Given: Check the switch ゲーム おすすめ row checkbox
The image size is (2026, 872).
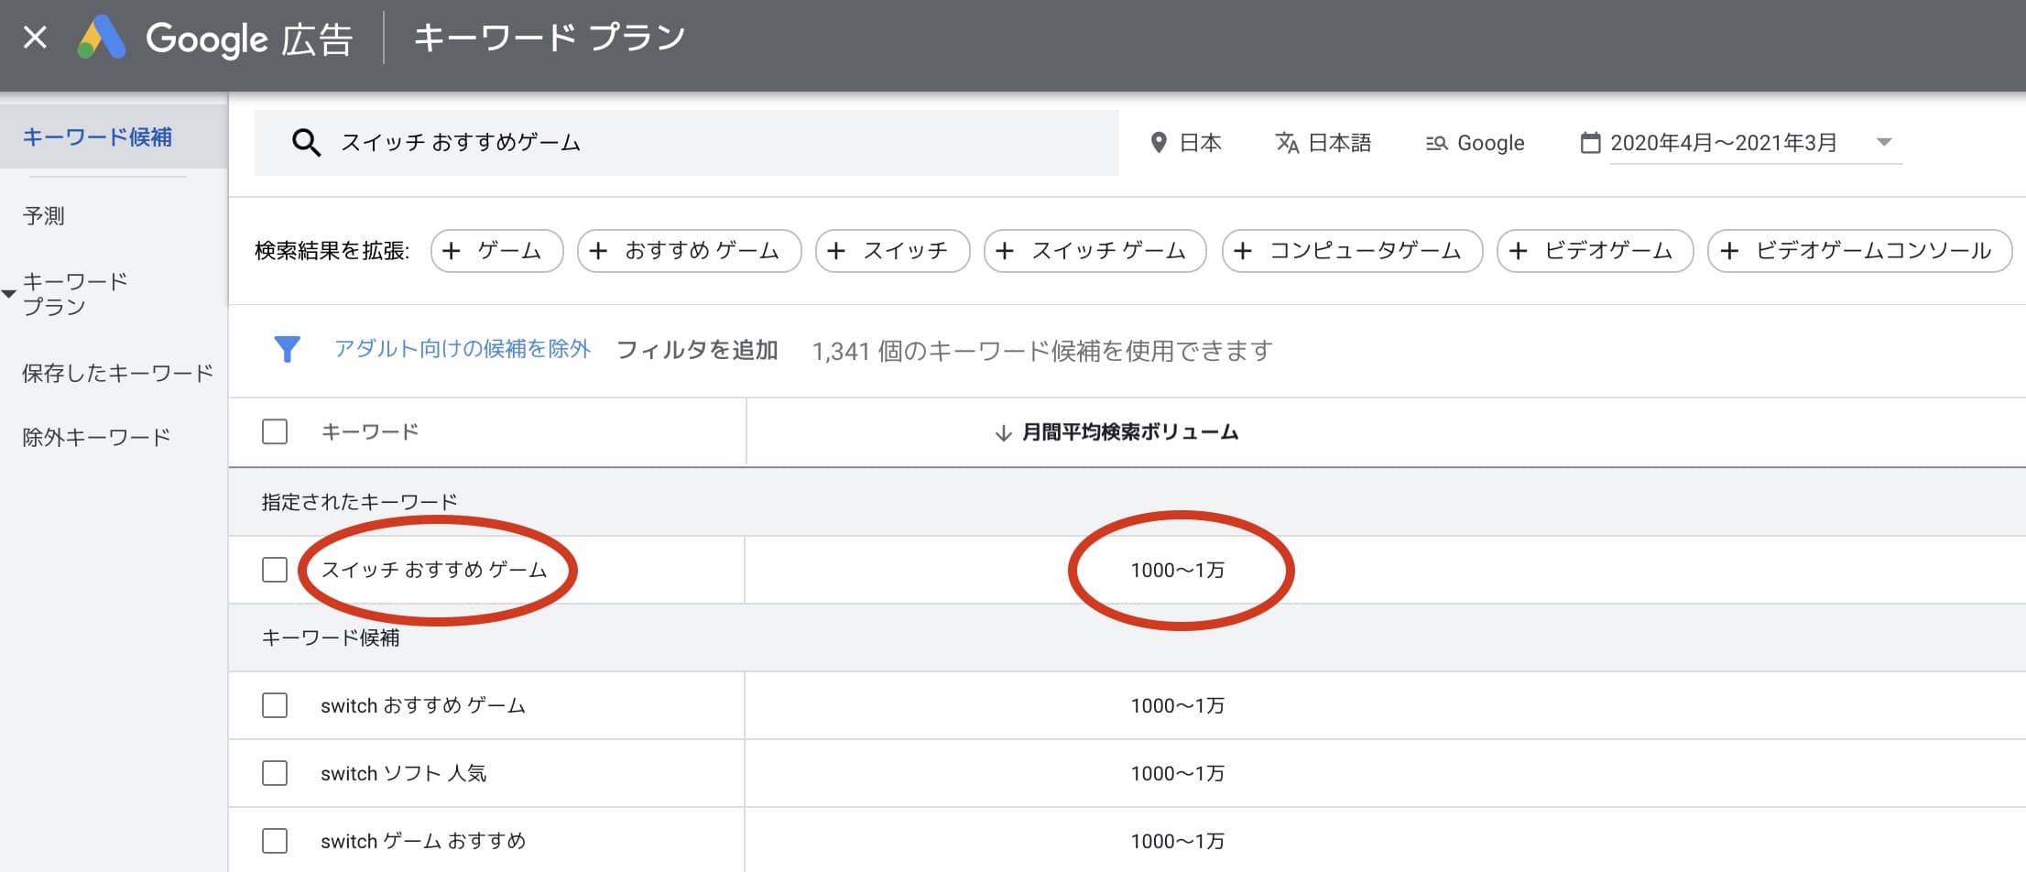Looking at the screenshot, I should pos(275,841).
